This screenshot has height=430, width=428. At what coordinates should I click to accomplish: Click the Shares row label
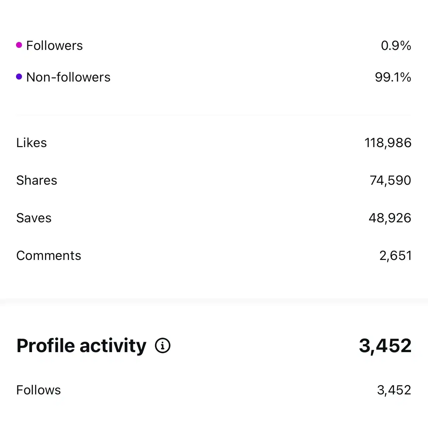(x=37, y=180)
